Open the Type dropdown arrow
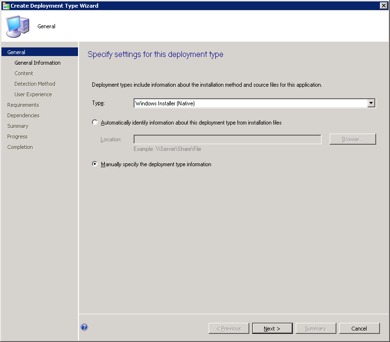Screen dimensions: 390x342 coord(371,103)
